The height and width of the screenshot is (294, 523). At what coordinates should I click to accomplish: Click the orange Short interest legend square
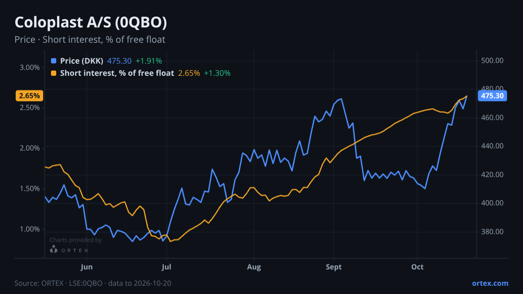tap(54, 73)
